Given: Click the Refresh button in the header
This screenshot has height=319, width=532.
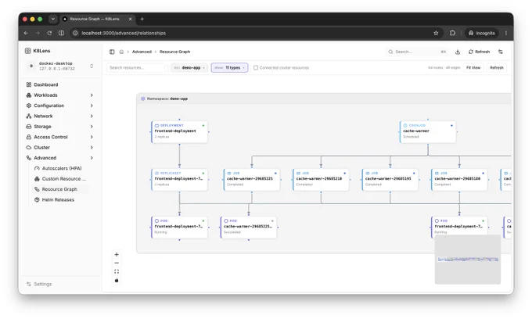Looking at the screenshot, I should tap(479, 52).
